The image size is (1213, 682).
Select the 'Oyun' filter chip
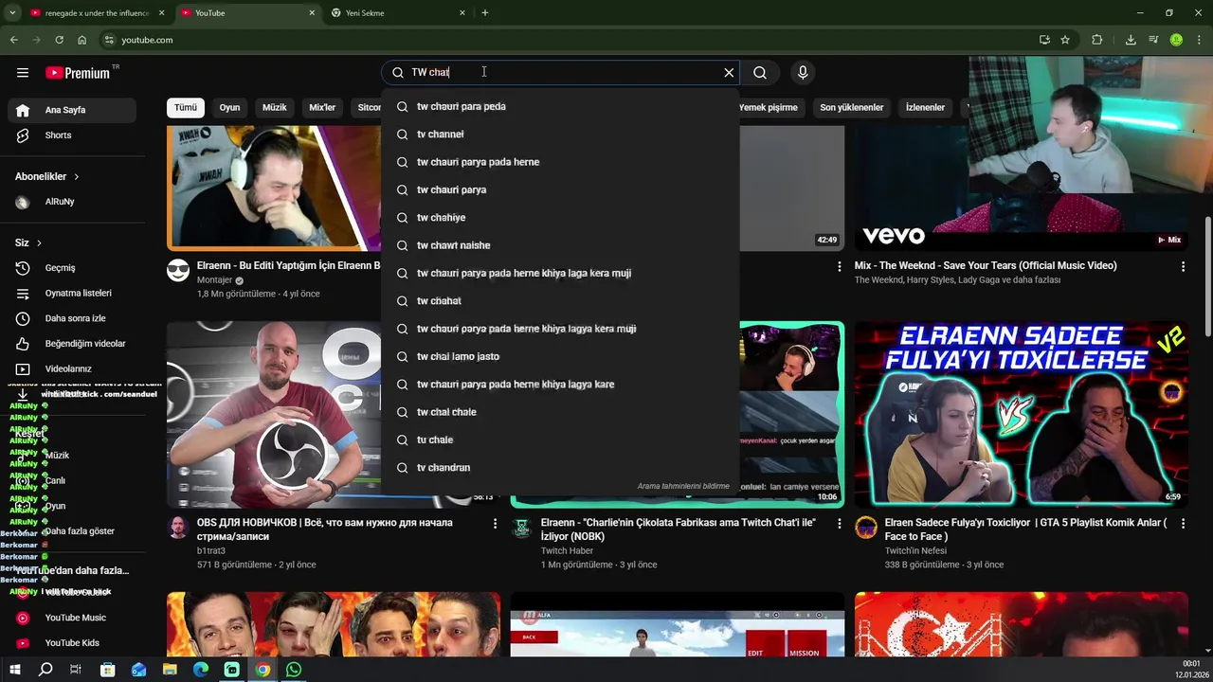[230, 107]
